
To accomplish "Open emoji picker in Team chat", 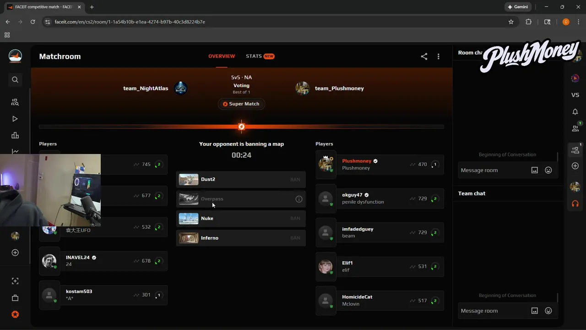I will point(548,311).
